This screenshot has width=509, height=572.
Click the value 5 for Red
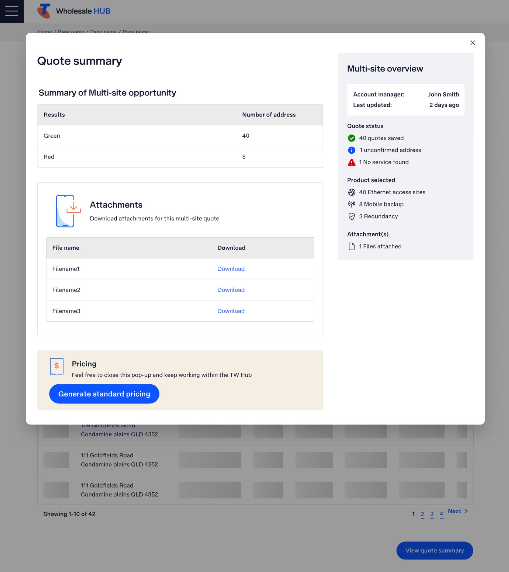[244, 157]
